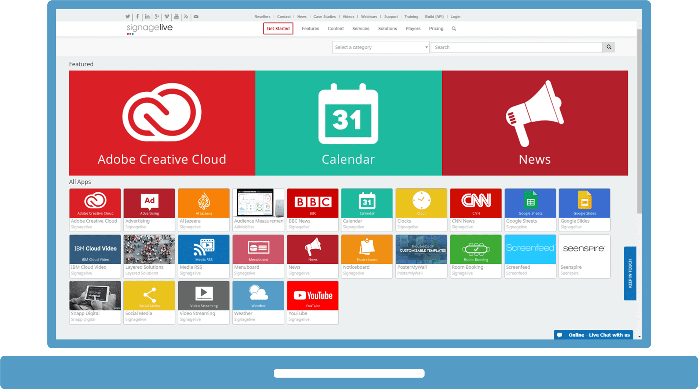Open Signagelive's Twitter page

point(127,17)
